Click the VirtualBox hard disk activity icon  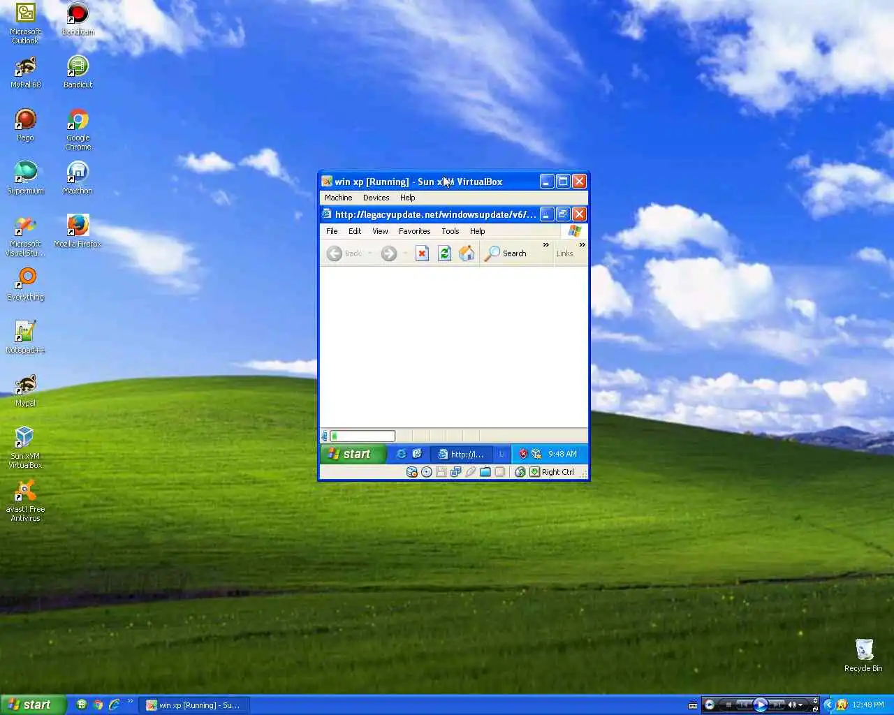click(412, 472)
